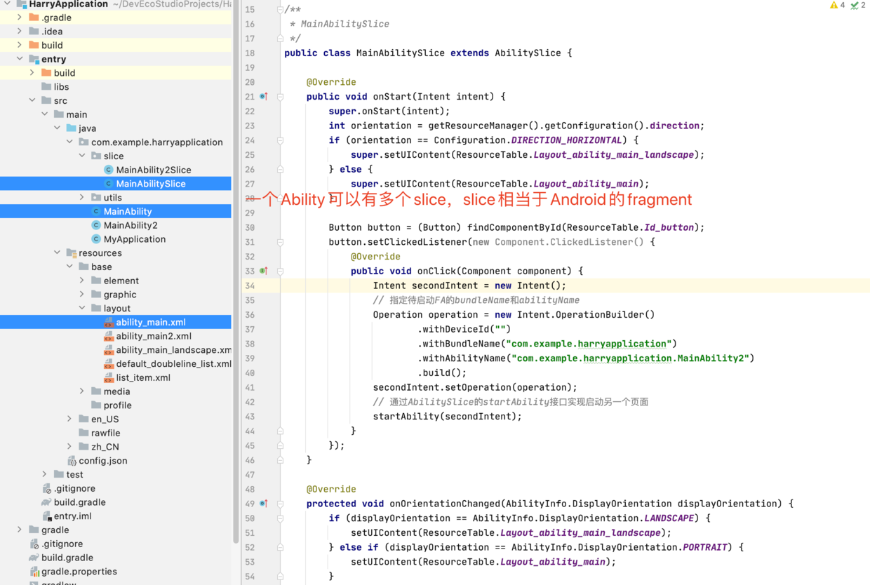Click the entry module folder icon
The image size is (870, 585).
coord(34,59)
